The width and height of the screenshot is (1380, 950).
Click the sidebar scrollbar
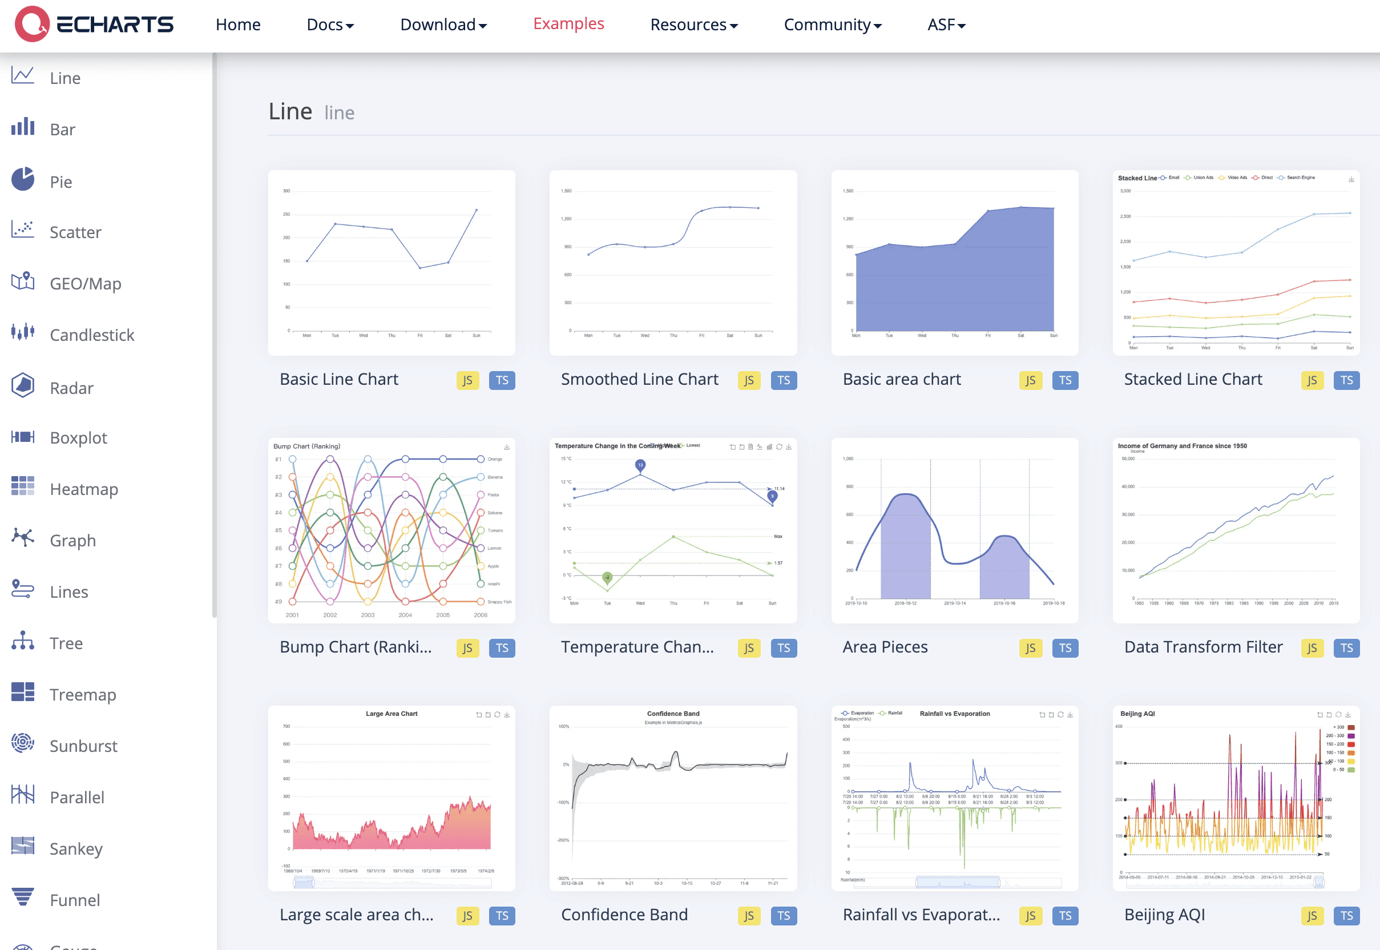click(214, 335)
